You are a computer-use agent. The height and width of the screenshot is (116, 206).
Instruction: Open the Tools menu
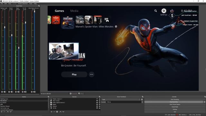point(31,4)
